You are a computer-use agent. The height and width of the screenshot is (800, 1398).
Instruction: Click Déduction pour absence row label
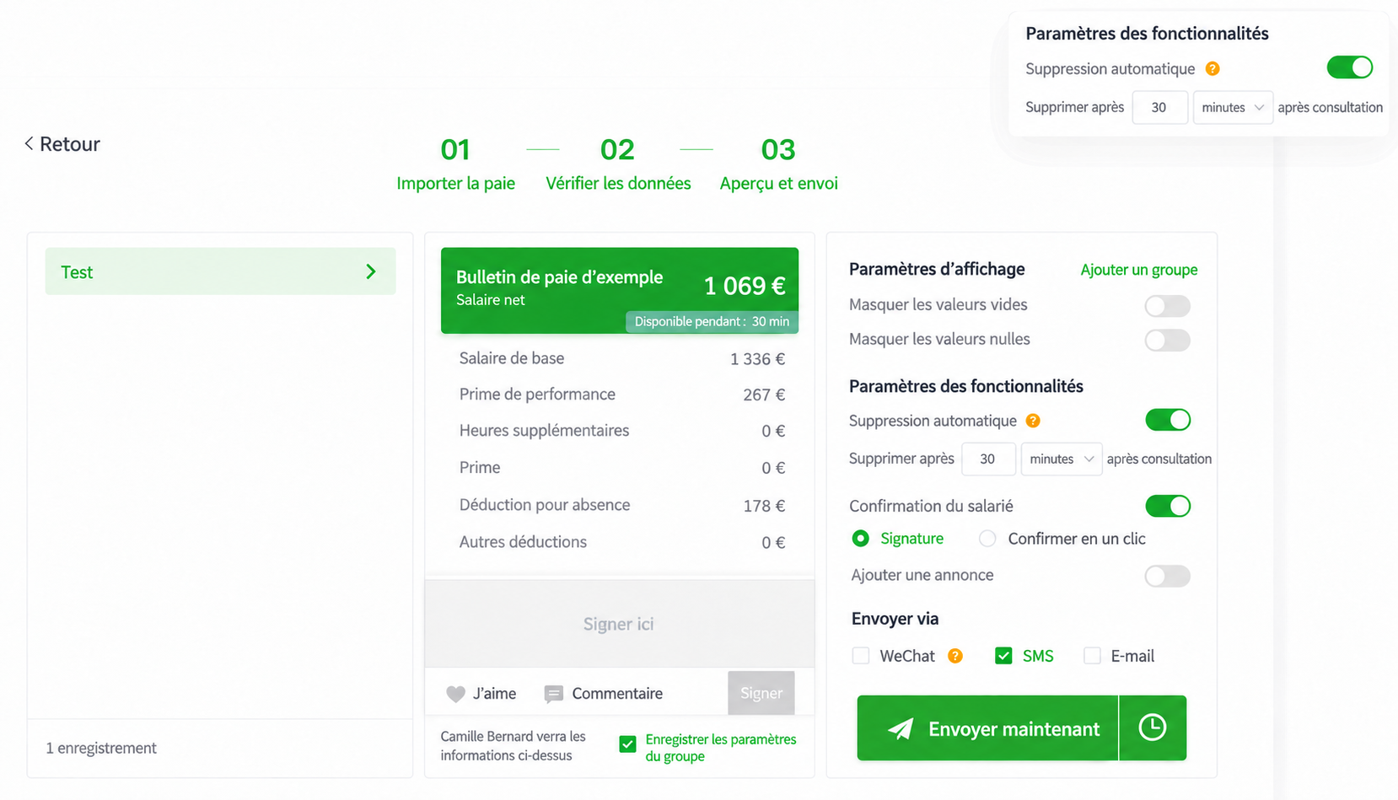[545, 505]
